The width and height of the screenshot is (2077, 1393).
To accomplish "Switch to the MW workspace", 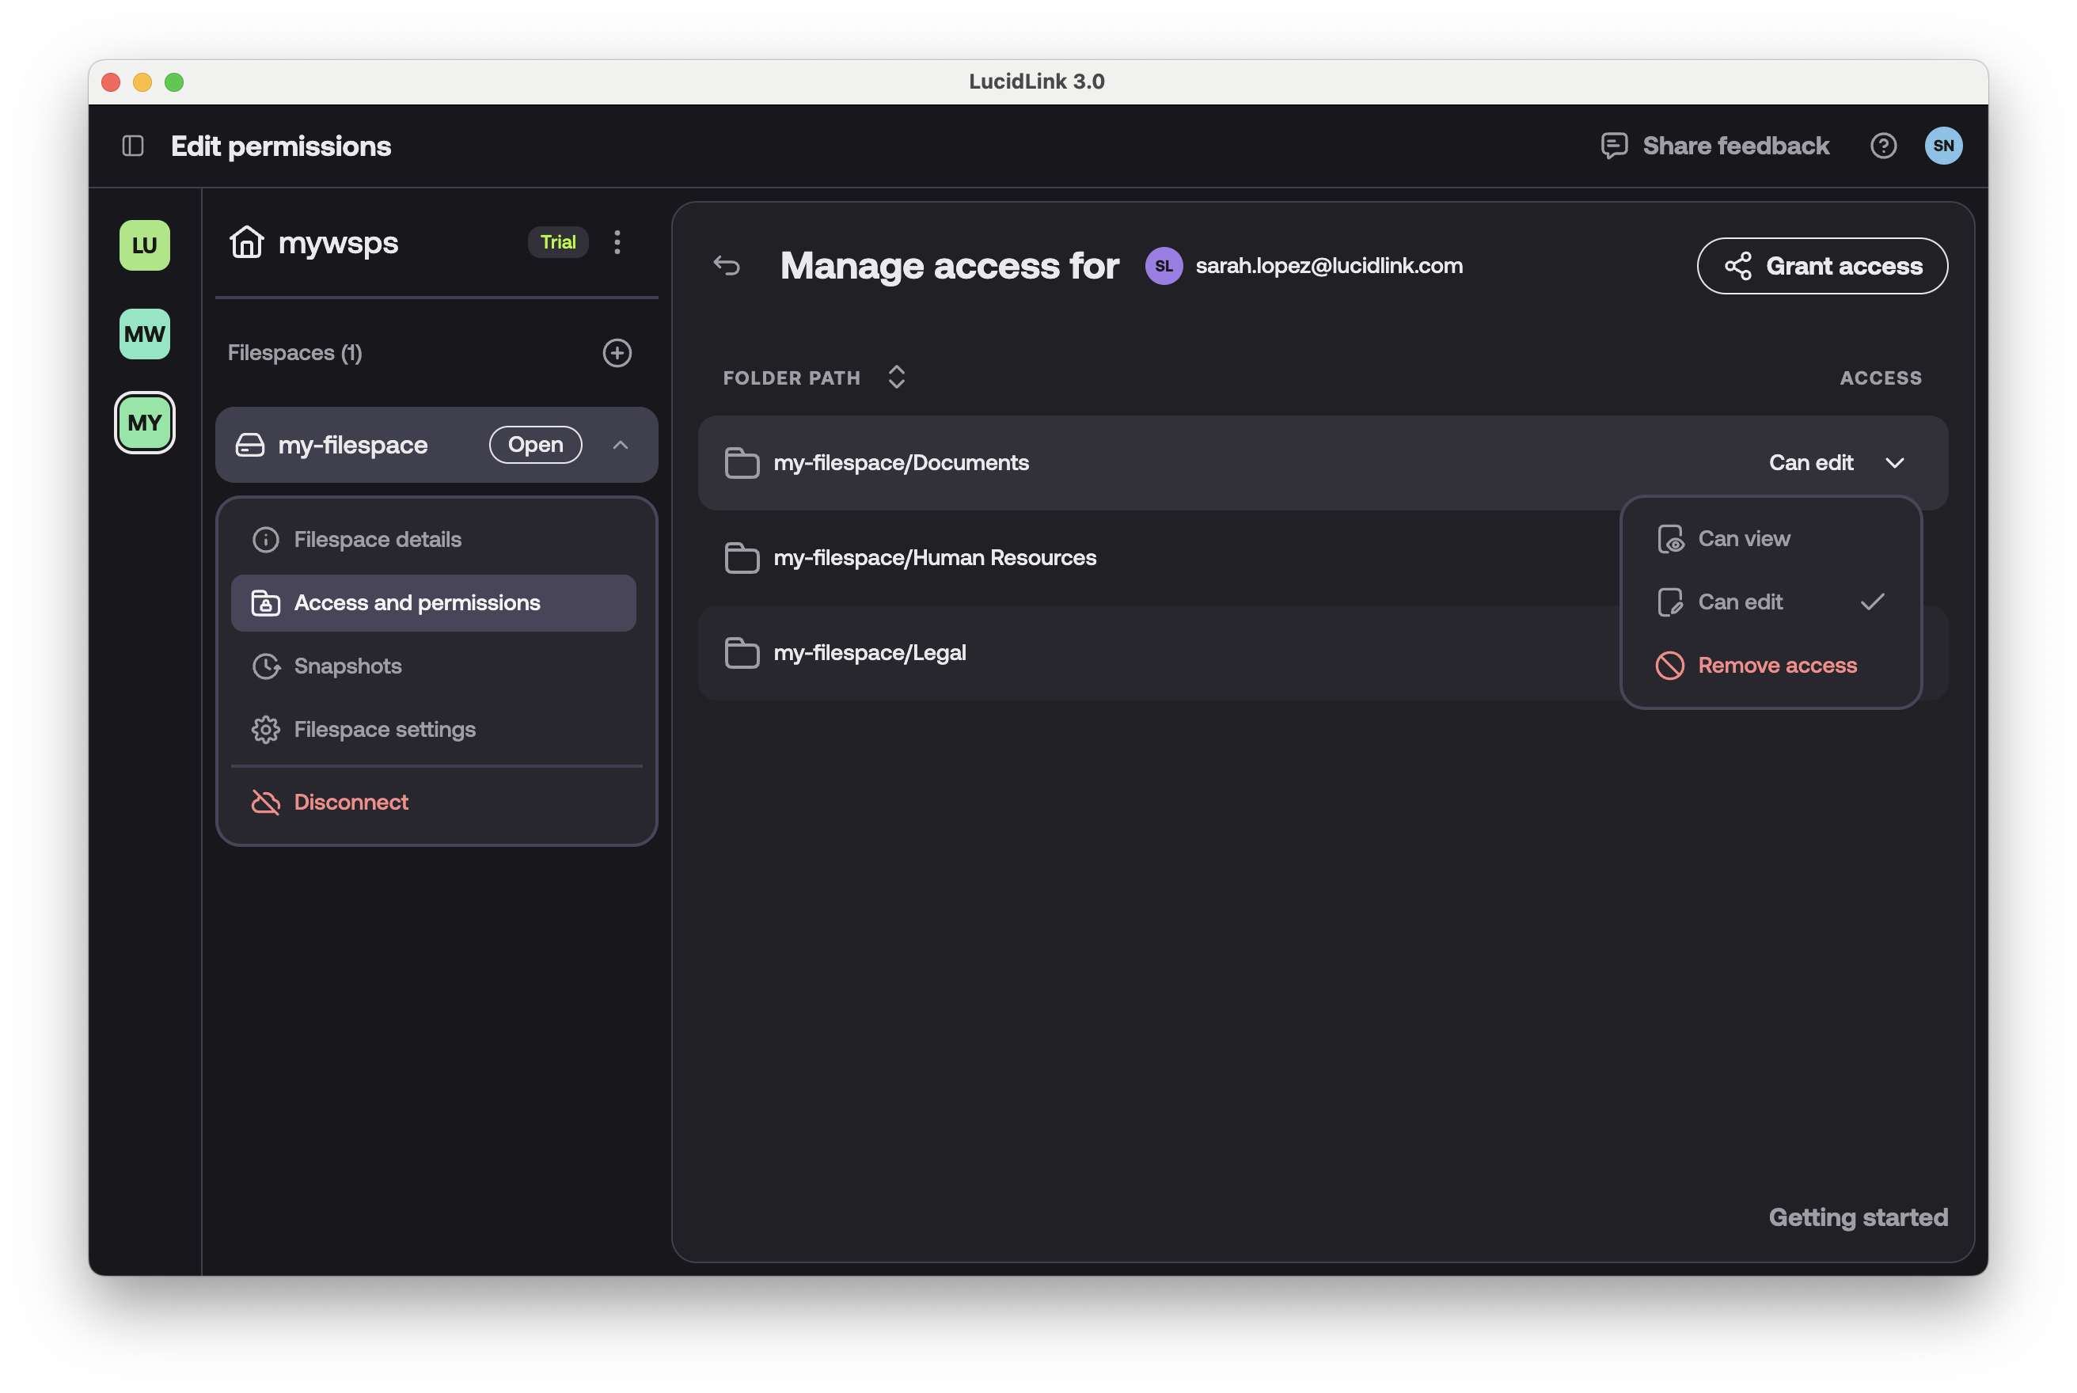I will tap(145, 334).
